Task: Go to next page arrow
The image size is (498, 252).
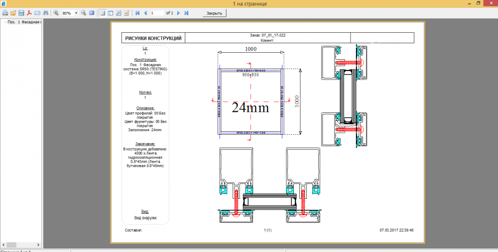Action: pos(178,13)
